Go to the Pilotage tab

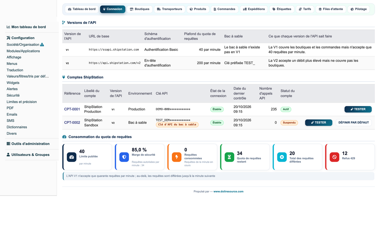[359, 9]
